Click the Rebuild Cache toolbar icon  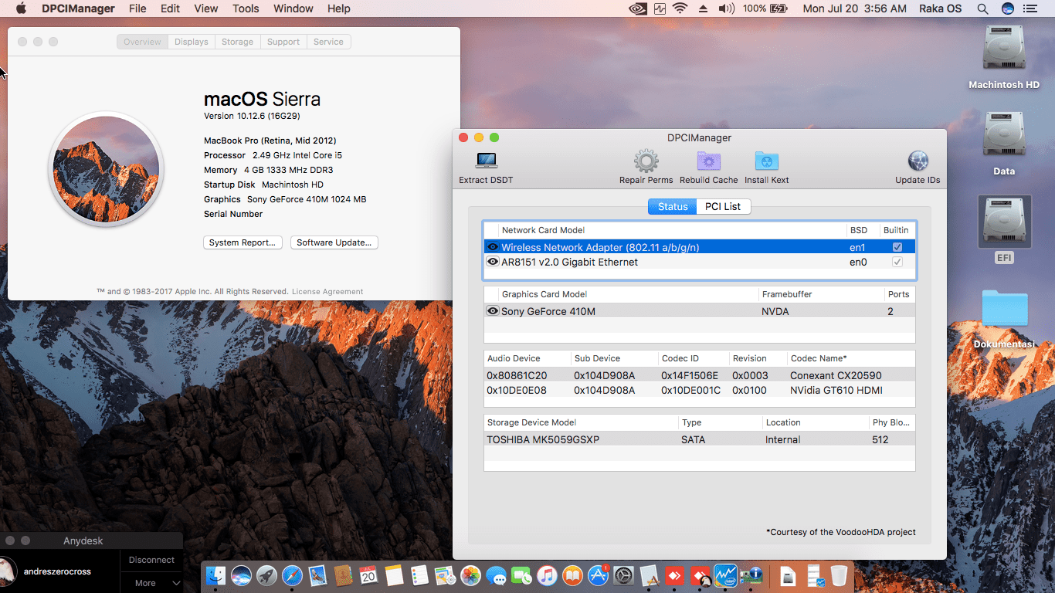pos(708,161)
